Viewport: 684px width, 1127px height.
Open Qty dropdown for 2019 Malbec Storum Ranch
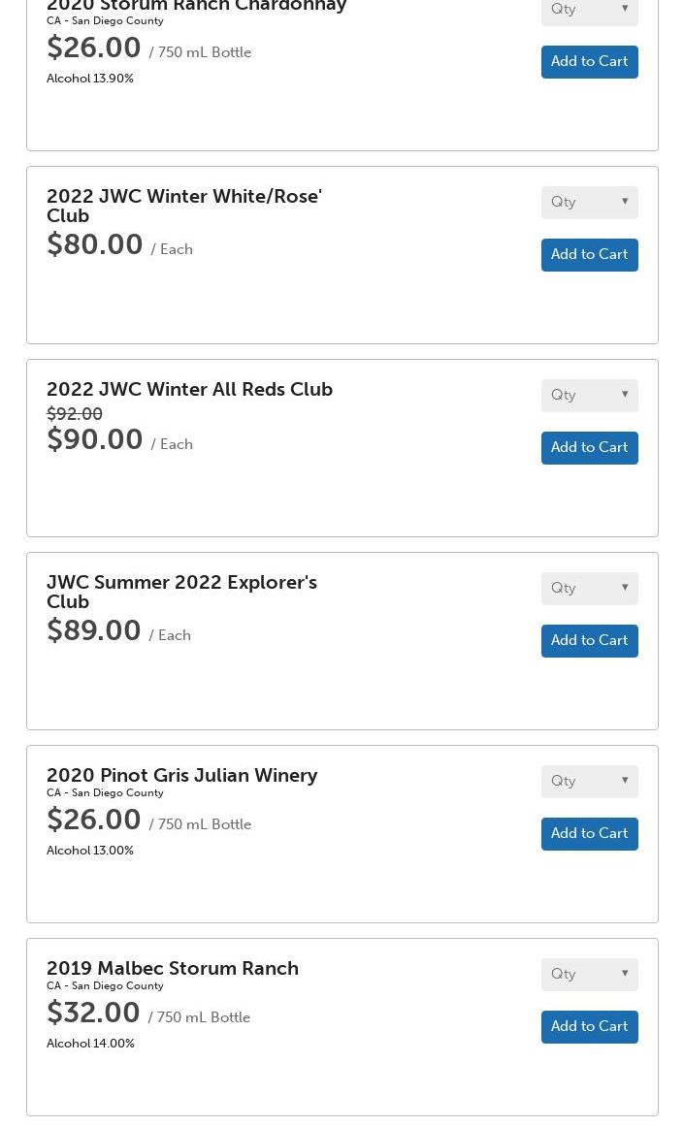pyautogui.click(x=589, y=974)
